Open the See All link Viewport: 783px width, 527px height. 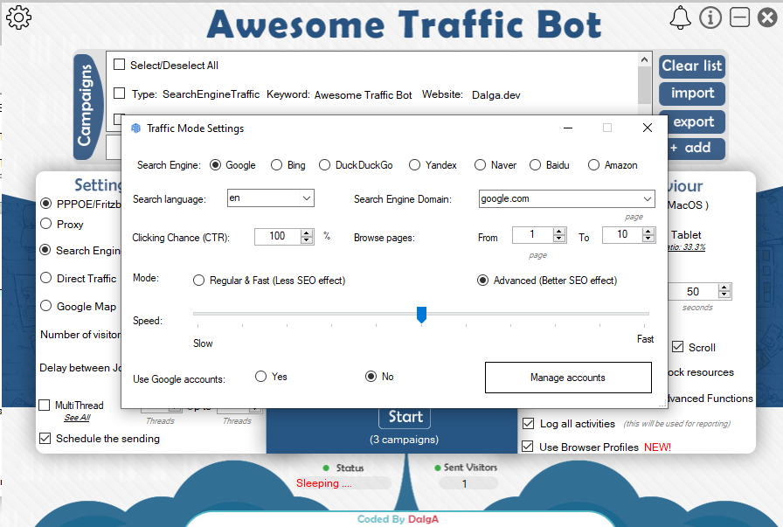tap(77, 418)
